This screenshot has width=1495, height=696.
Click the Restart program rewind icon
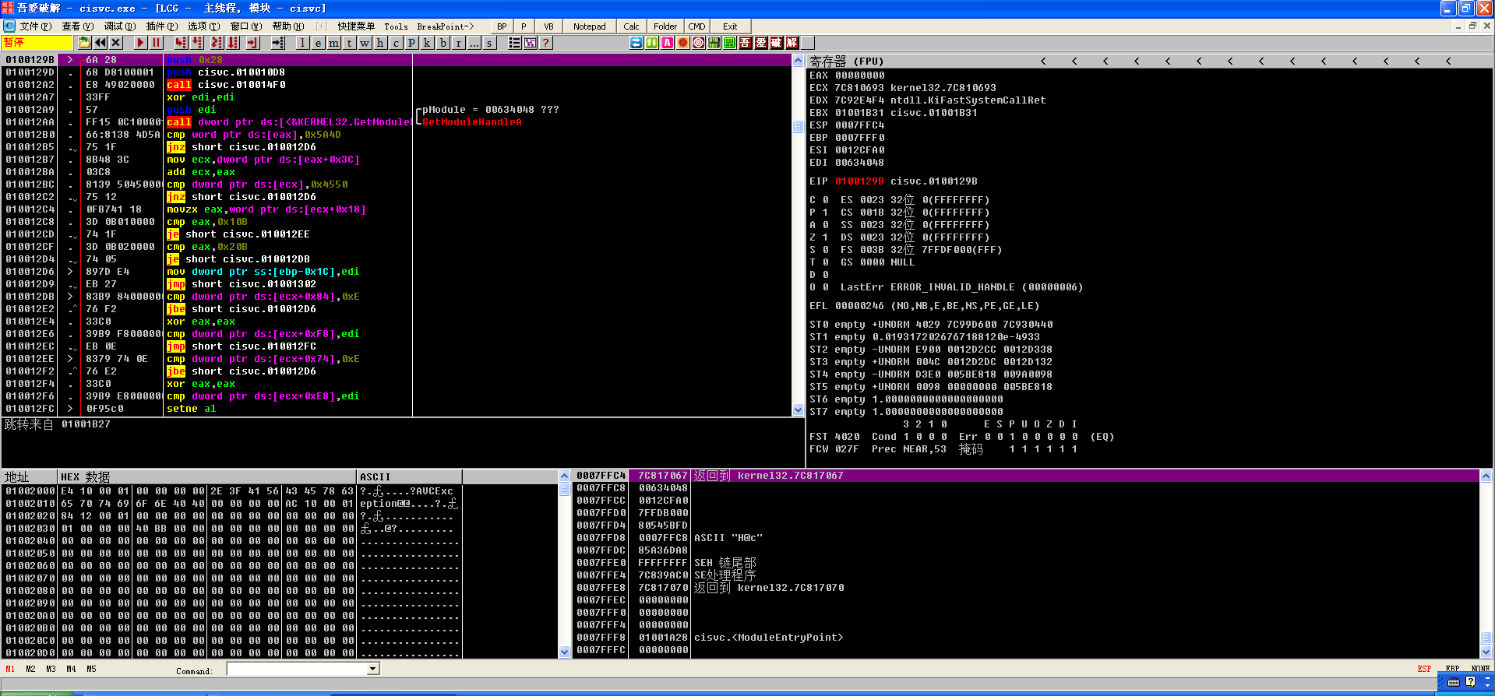pos(100,43)
